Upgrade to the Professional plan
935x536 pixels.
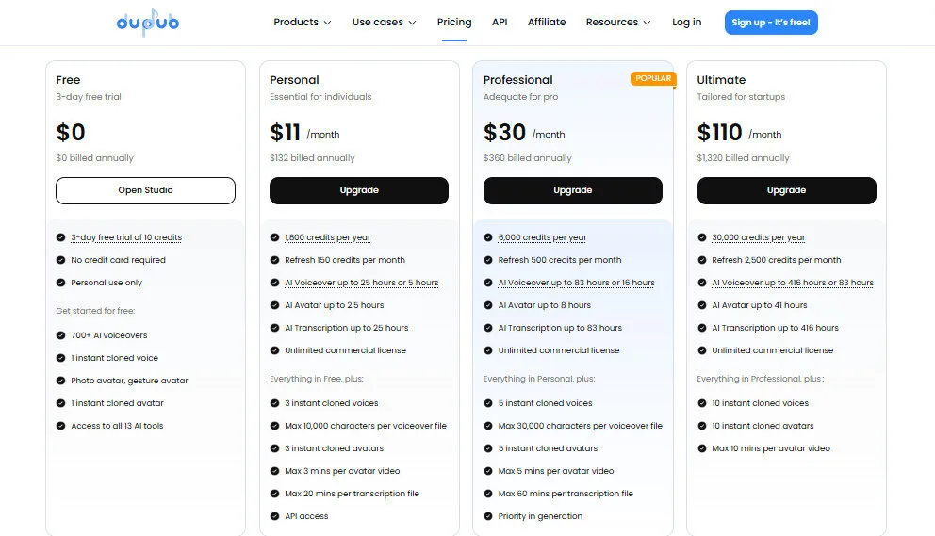pos(572,190)
